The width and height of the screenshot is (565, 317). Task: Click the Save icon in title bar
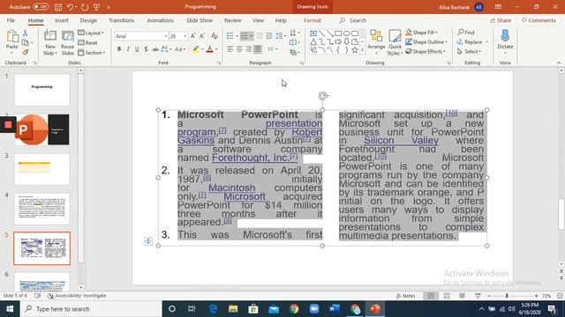58,7
